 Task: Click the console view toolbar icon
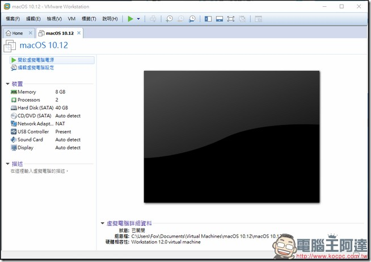tap(258, 19)
